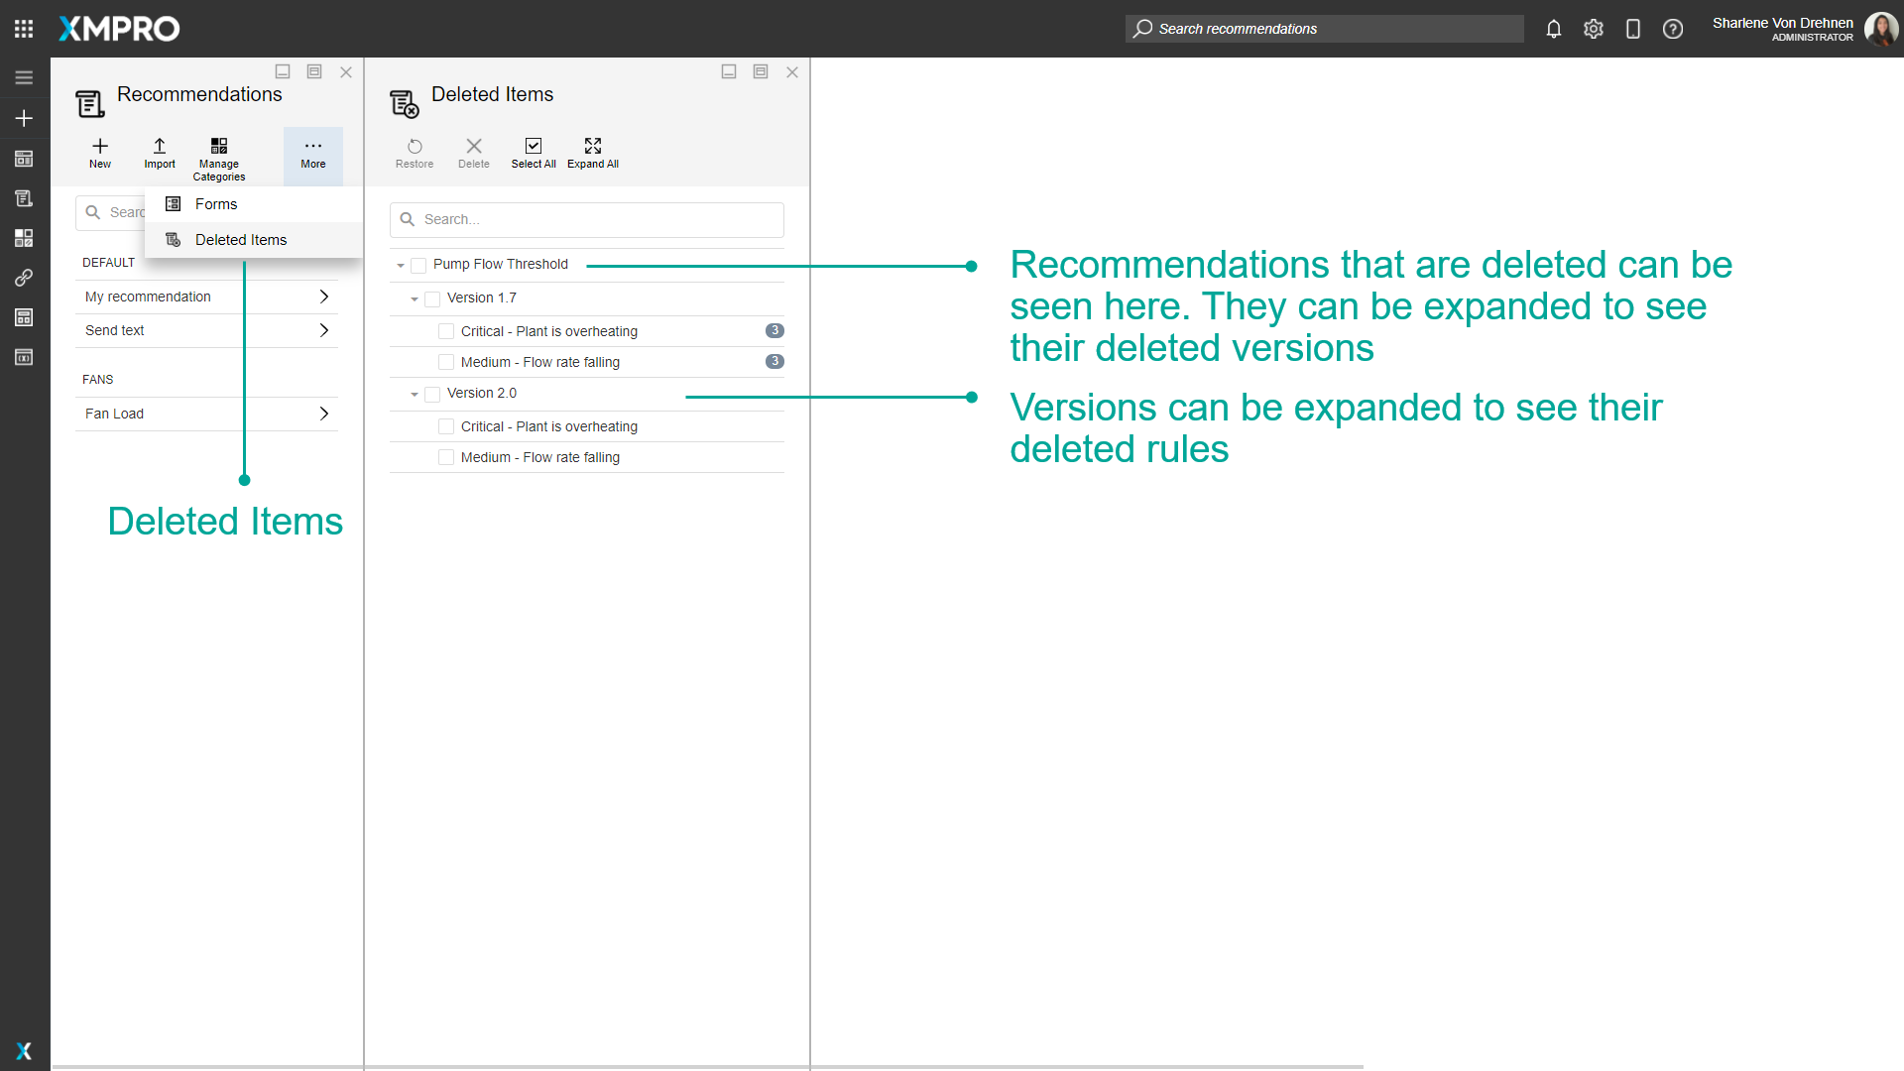
Task: Open the notifications bell
Action: click(x=1554, y=29)
